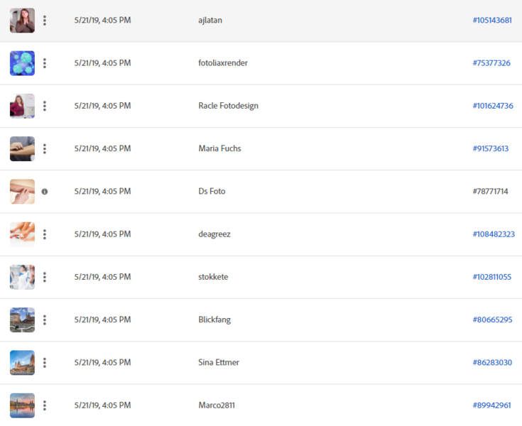The width and height of the screenshot is (522, 426).
Task: Click the info icon beside Ds Foto
Action: 45,192
